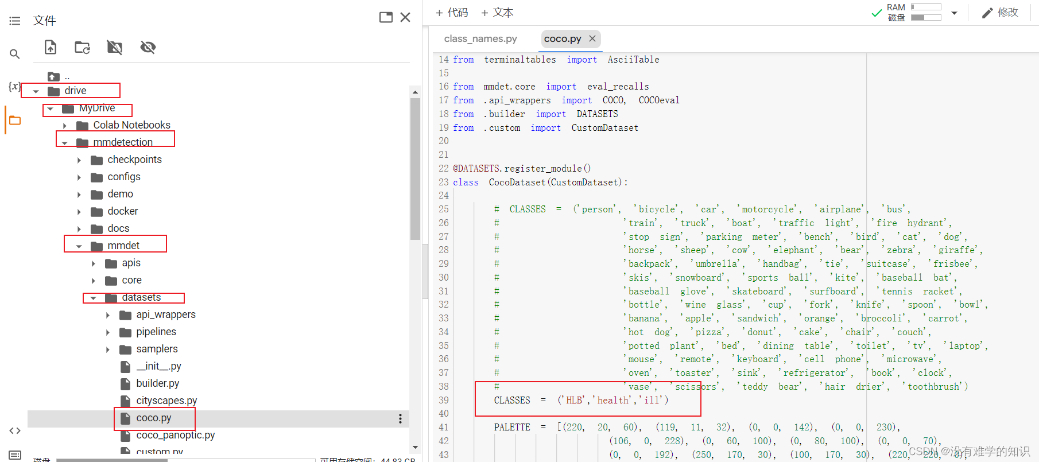This screenshot has width=1039, height=462.
Task: Select the mmdetection folder name
Action: tap(123, 142)
